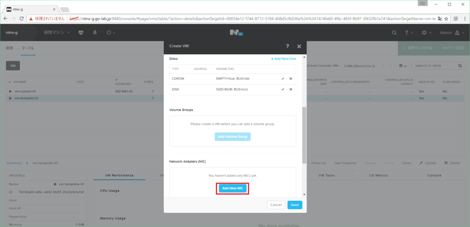Click the Clone action

click(x=407, y=163)
